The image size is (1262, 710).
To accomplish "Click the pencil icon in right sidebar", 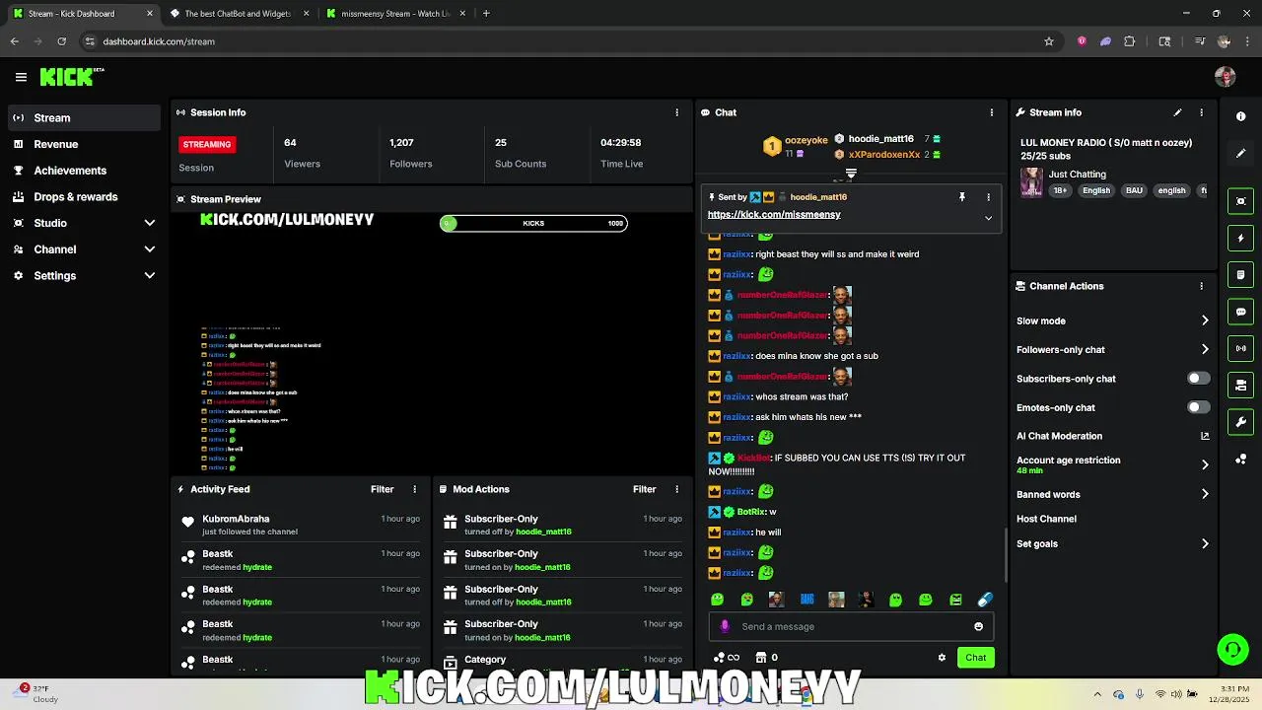I will (1241, 154).
